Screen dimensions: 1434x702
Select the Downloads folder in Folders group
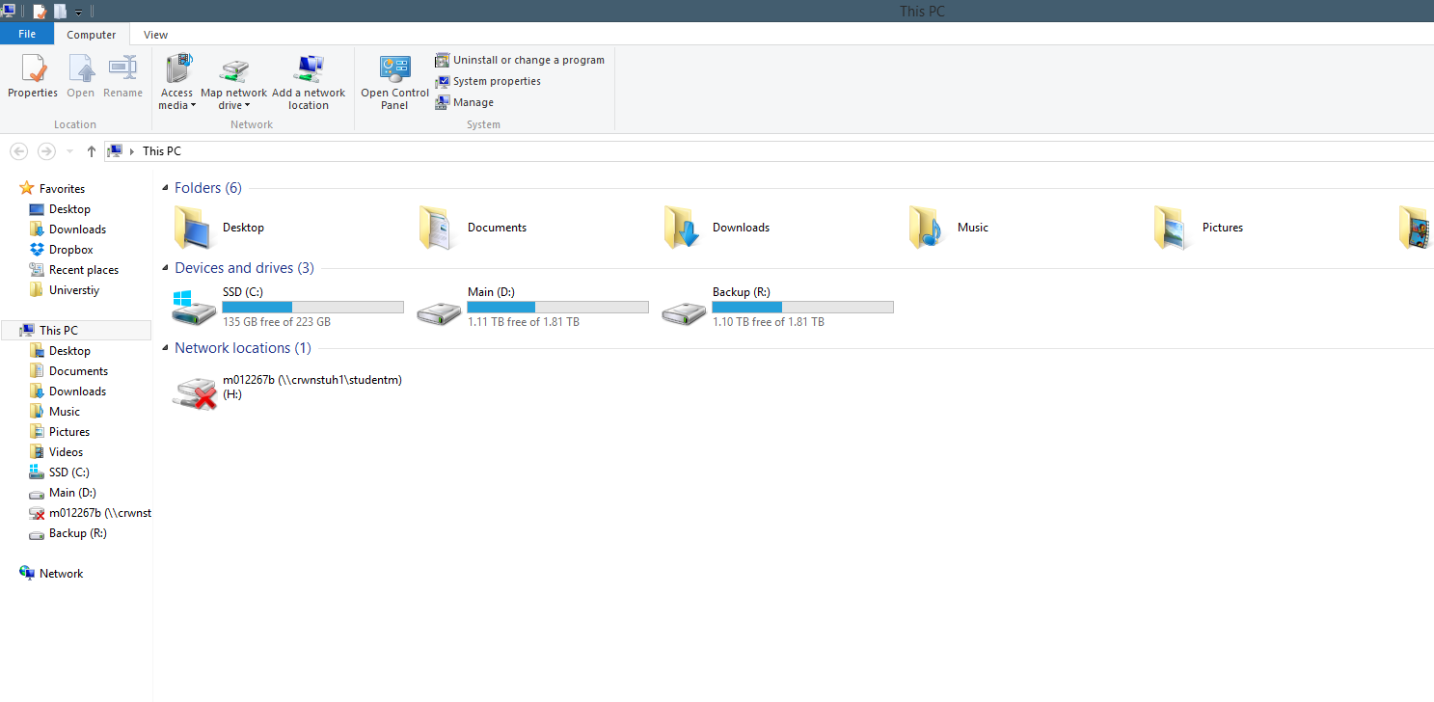coord(717,228)
